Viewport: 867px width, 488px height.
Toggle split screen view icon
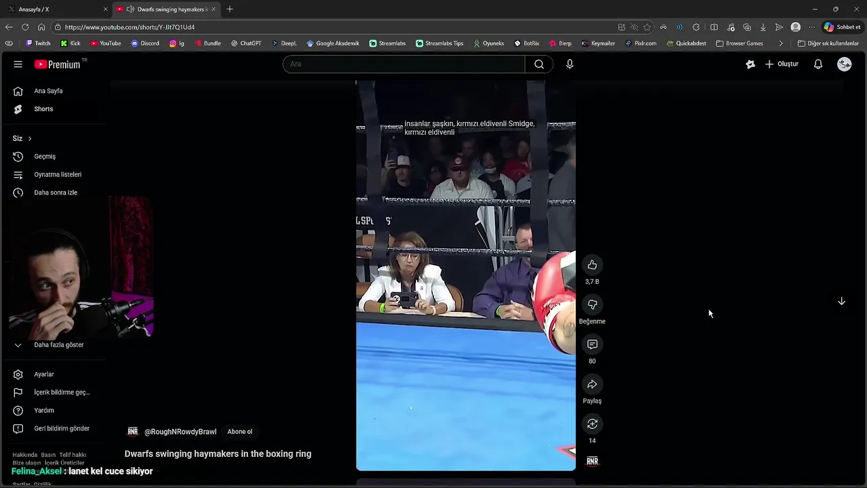714,27
